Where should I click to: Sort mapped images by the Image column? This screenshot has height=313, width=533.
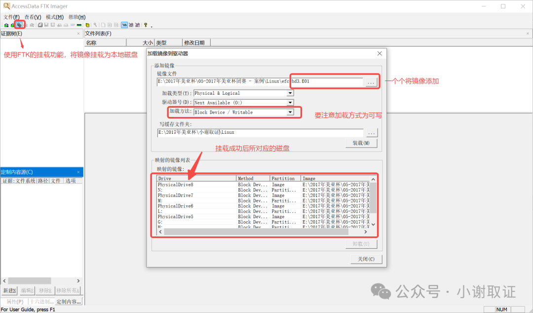point(336,178)
